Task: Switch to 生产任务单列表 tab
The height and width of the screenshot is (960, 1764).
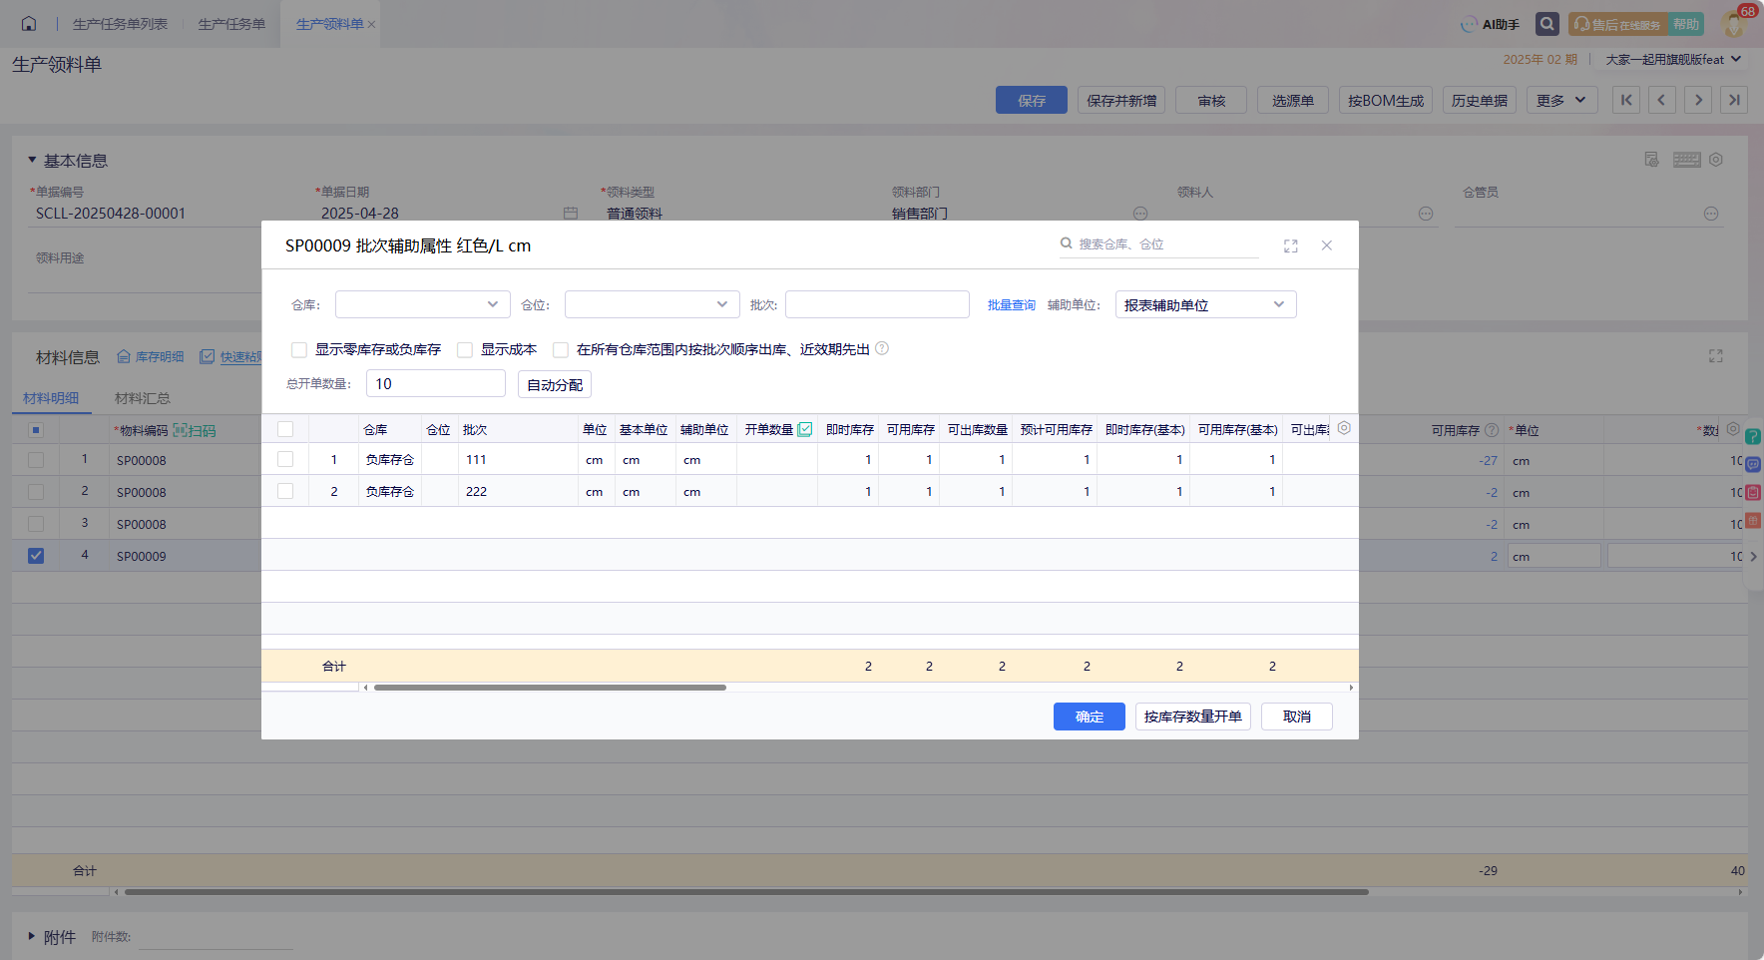Action: click(120, 24)
